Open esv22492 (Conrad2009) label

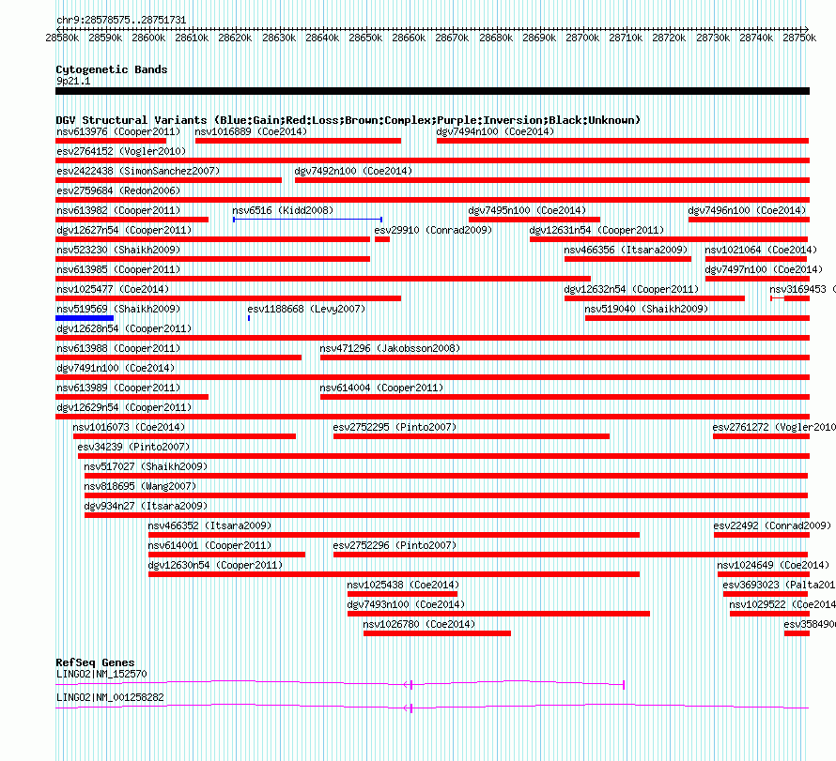pos(772,525)
